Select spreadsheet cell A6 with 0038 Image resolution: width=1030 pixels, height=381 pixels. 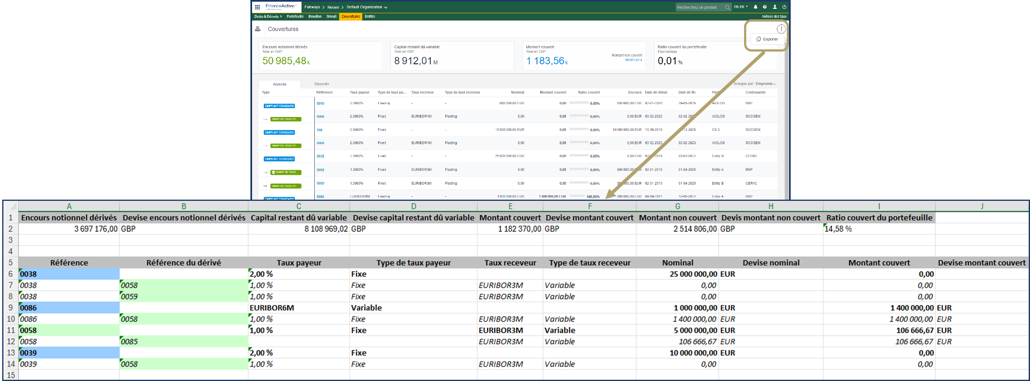pos(69,274)
